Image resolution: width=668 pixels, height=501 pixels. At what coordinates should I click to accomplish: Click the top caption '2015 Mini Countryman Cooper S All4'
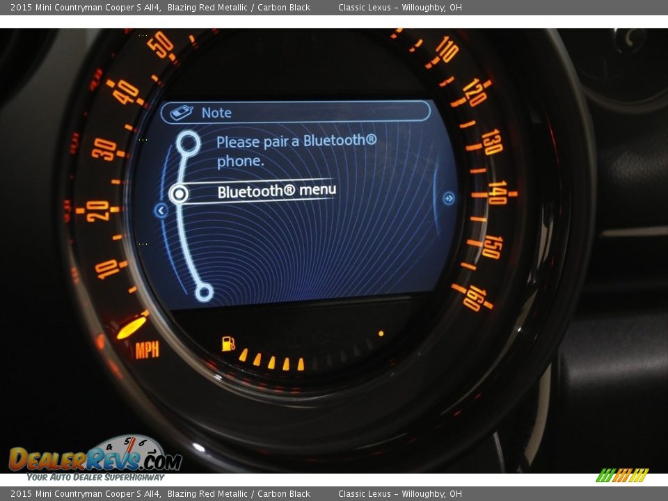[85, 7]
